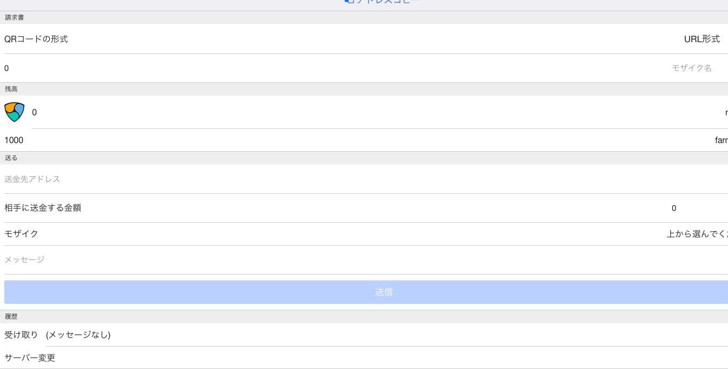Image resolution: width=728 pixels, height=369 pixels.
Task: Click the NEM logo in the balance row
Action: (x=14, y=112)
